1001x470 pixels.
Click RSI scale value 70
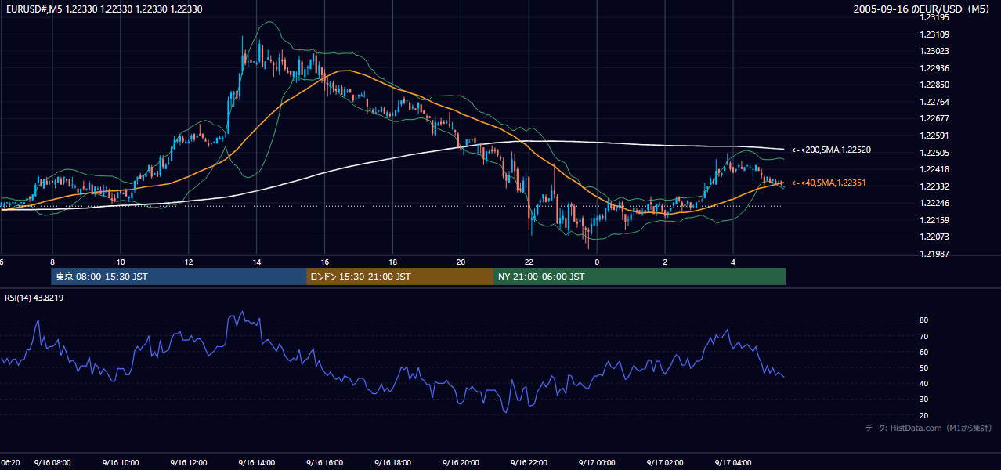point(924,336)
